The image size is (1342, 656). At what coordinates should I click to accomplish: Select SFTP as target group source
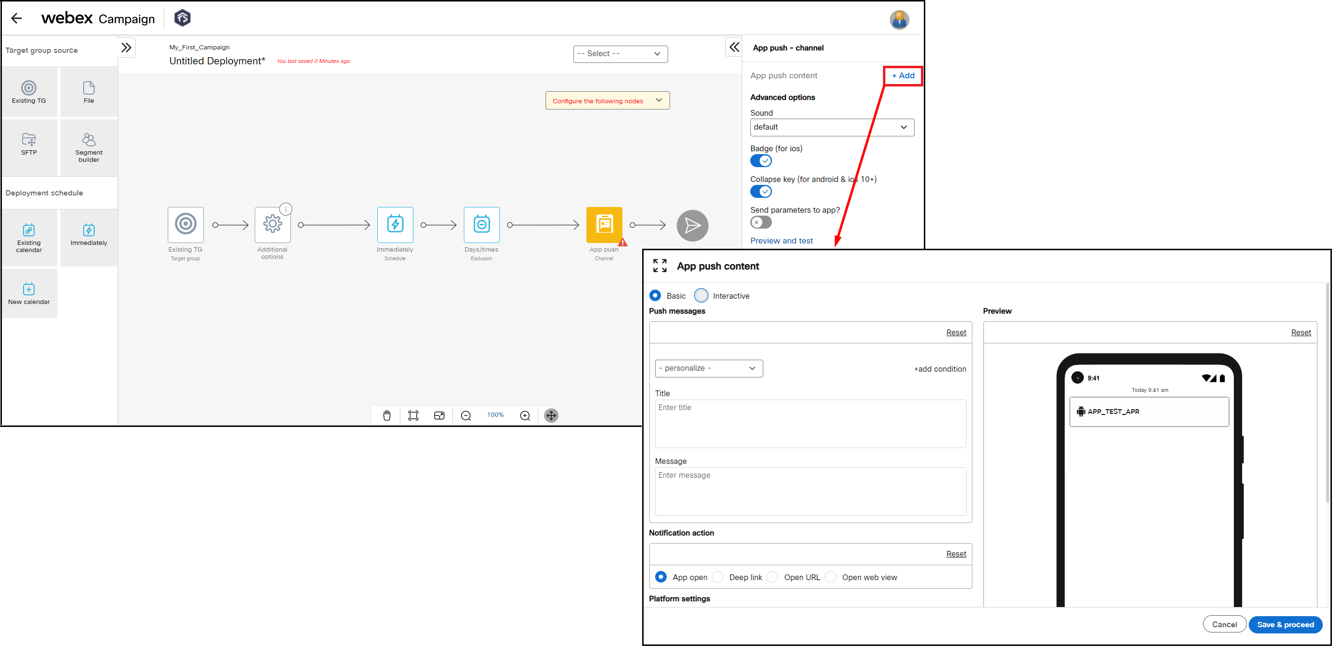tap(29, 147)
